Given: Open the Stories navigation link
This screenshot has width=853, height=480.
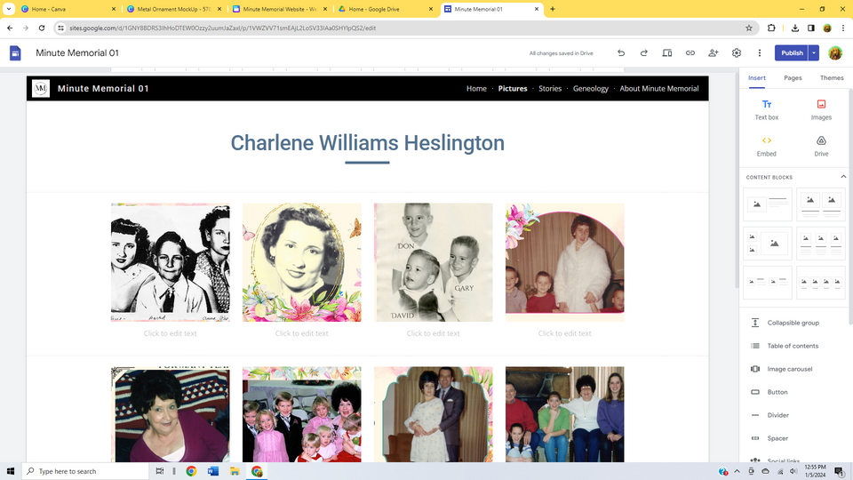Looking at the screenshot, I should tap(550, 89).
